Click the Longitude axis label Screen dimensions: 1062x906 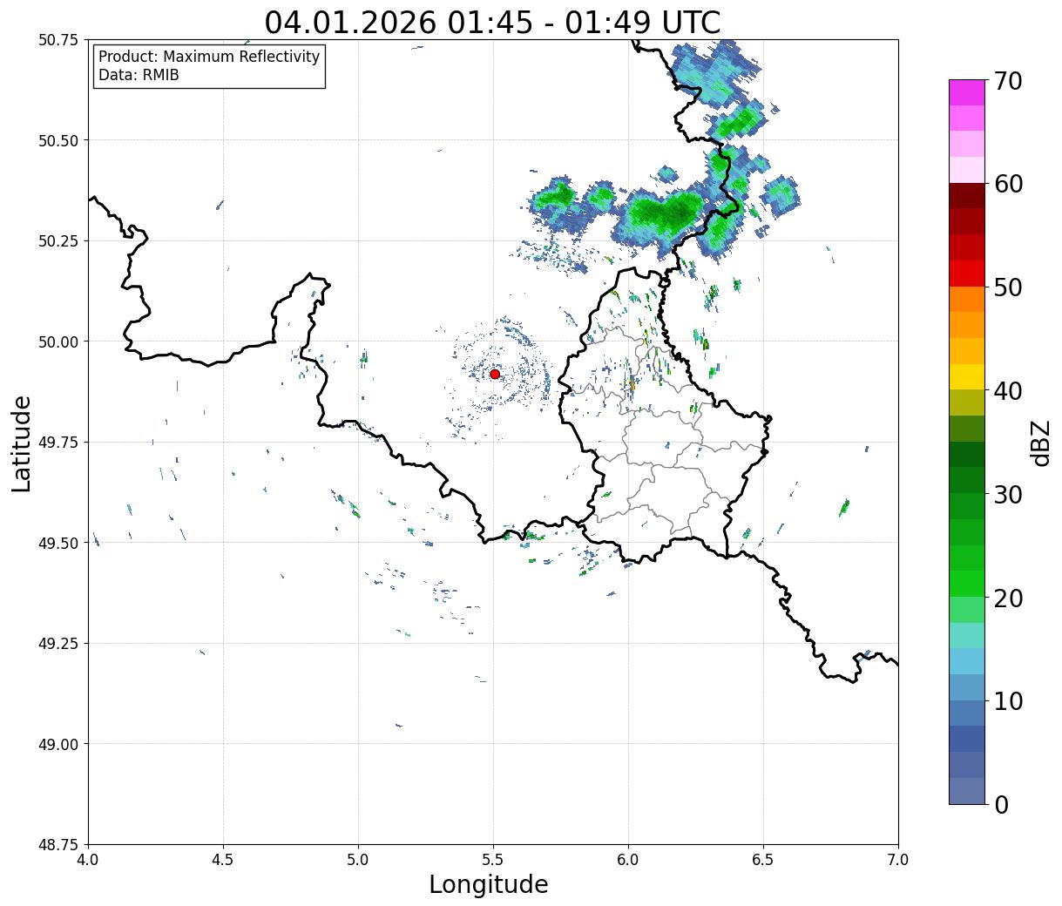489,884
